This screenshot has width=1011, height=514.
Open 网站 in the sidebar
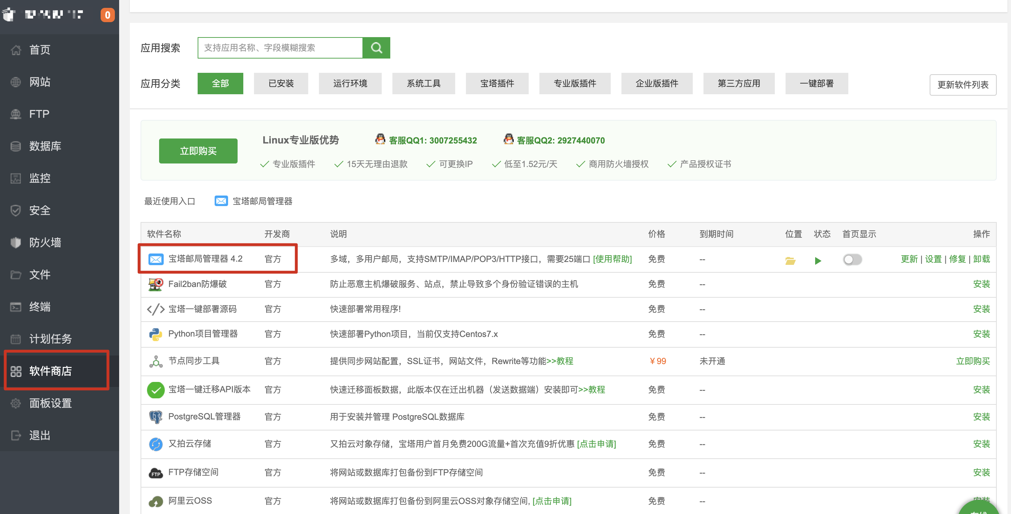(60, 82)
